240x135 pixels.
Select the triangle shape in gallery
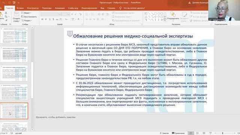pos(146,16)
